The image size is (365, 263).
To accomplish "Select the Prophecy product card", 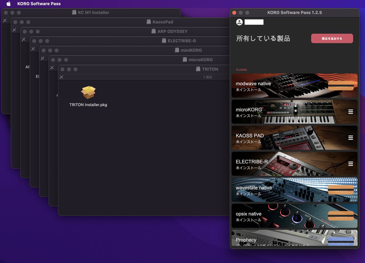I will (x=294, y=238).
